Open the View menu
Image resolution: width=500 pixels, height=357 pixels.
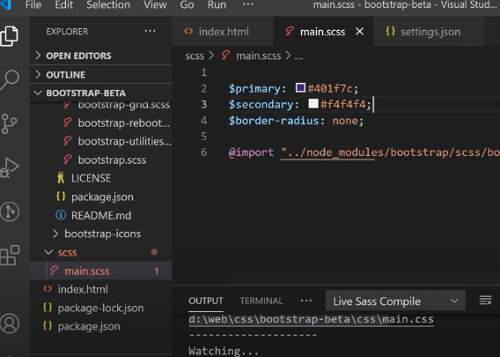click(155, 4)
